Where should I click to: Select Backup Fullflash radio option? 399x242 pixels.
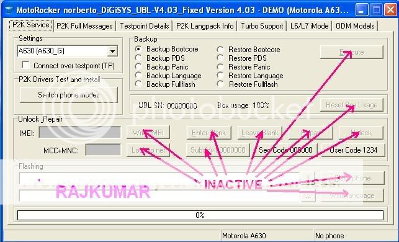click(x=138, y=84)
